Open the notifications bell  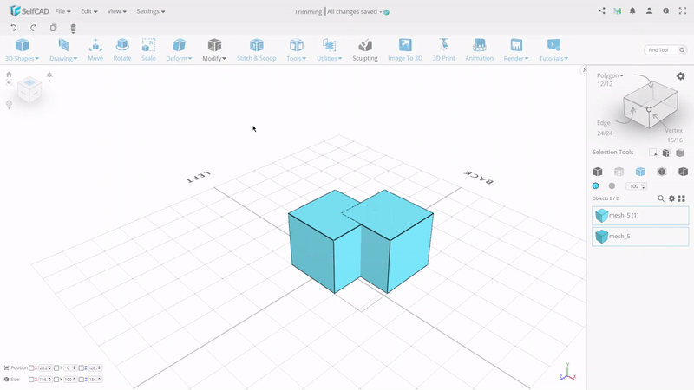[x=632, y=10]
